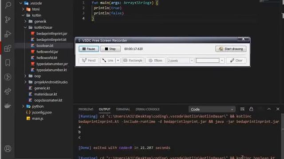This screenshot has width=284, height=159.
Task: Open helloworld.kt file
Action: 47,58
